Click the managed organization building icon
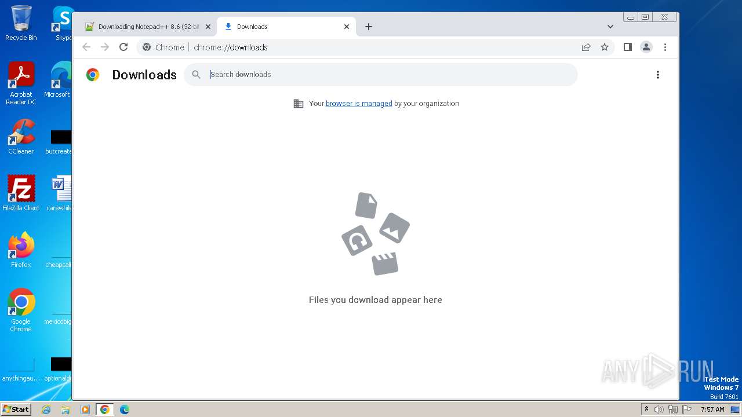 (299, 104)
